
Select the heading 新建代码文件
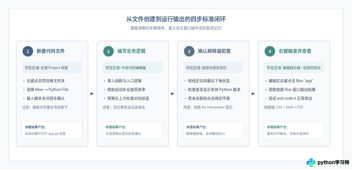pos(51,51)
